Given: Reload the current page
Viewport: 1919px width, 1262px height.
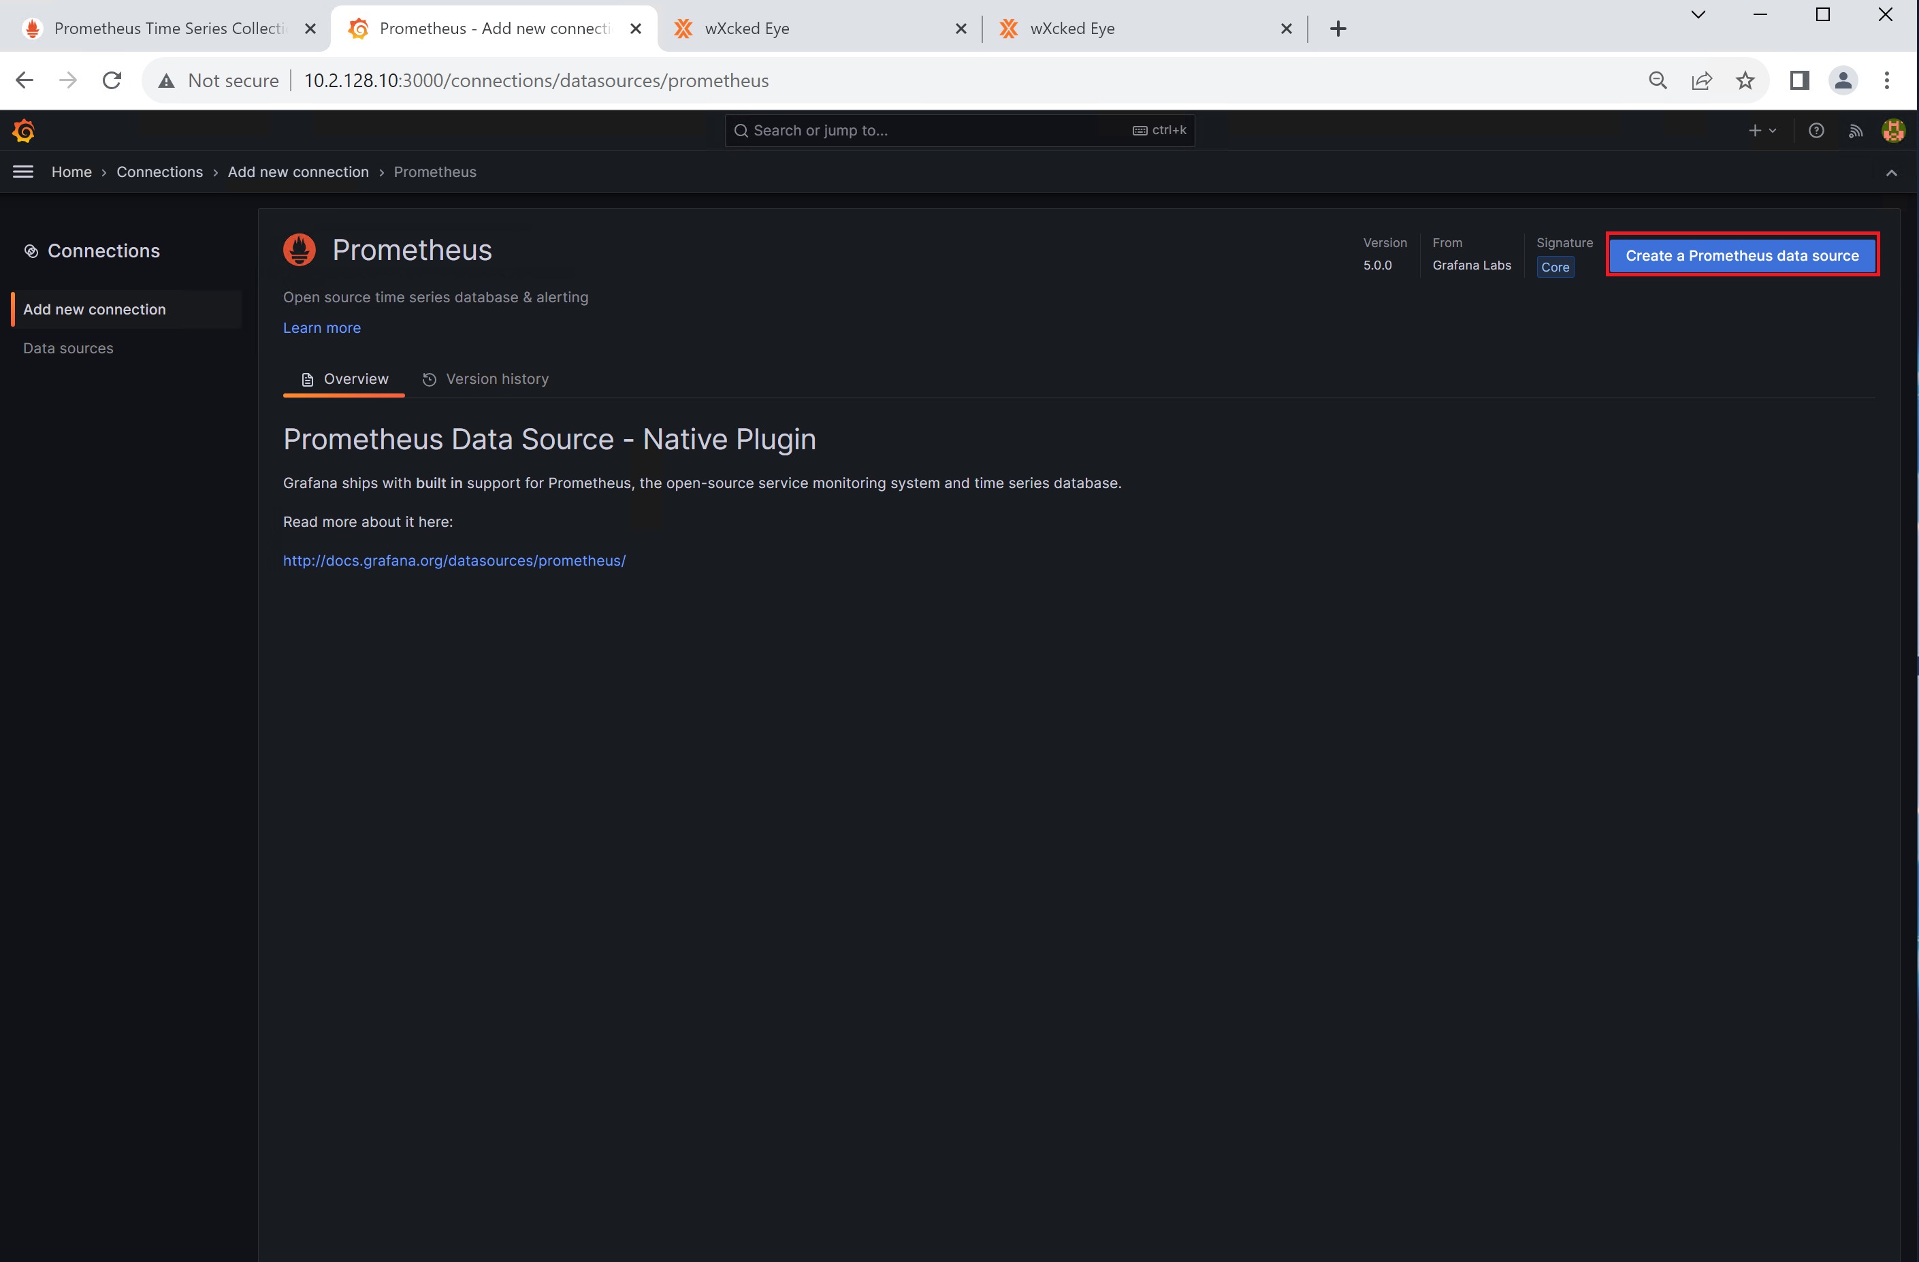Looking at the screenshot, I should click(112, 80).
